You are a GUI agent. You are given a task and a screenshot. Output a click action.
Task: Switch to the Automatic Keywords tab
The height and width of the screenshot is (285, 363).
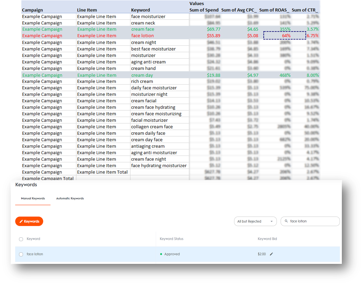pyautogui.click(x=70, y=198)
